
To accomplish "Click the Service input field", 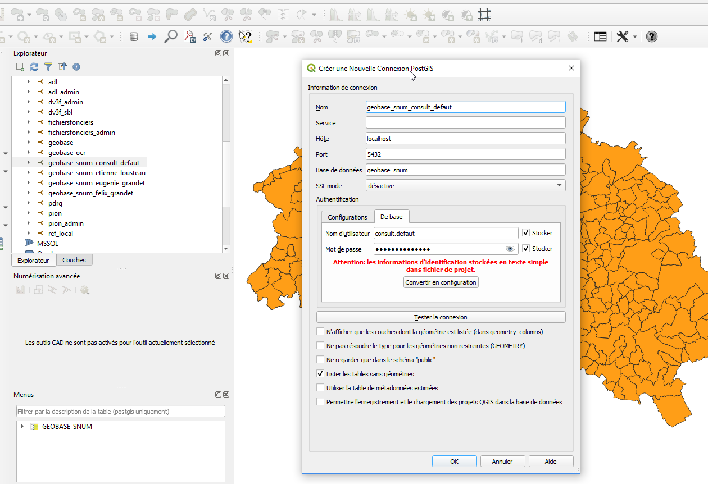I will tap(466, 122).
